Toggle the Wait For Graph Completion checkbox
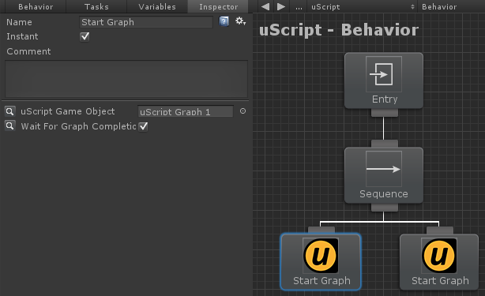The height and width of the screenshot is (296, 485). tap(143, 126)
